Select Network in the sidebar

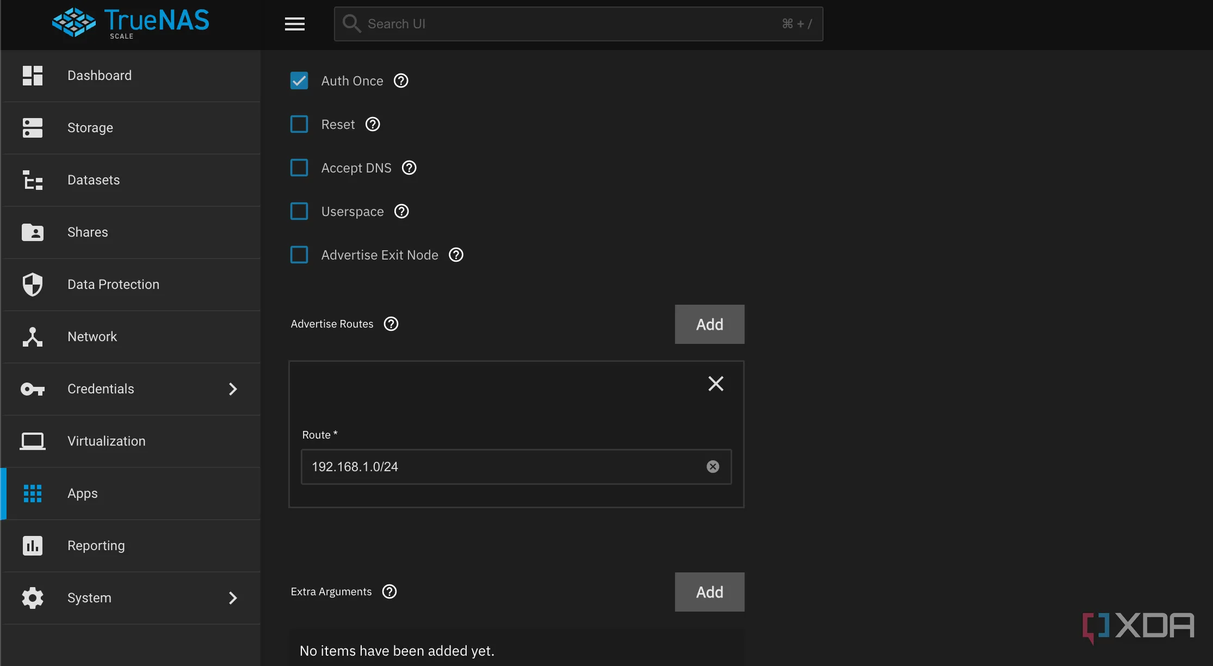click(x=131, y=337)
